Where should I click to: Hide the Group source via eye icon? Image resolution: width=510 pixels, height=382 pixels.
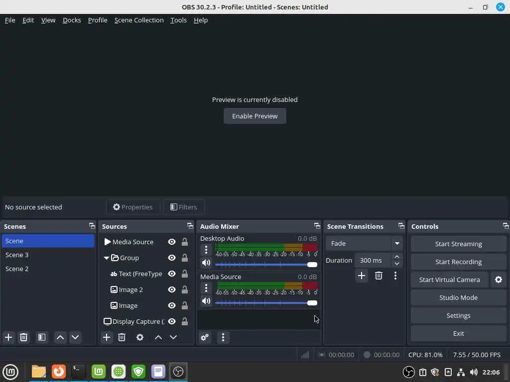point(172,258)
